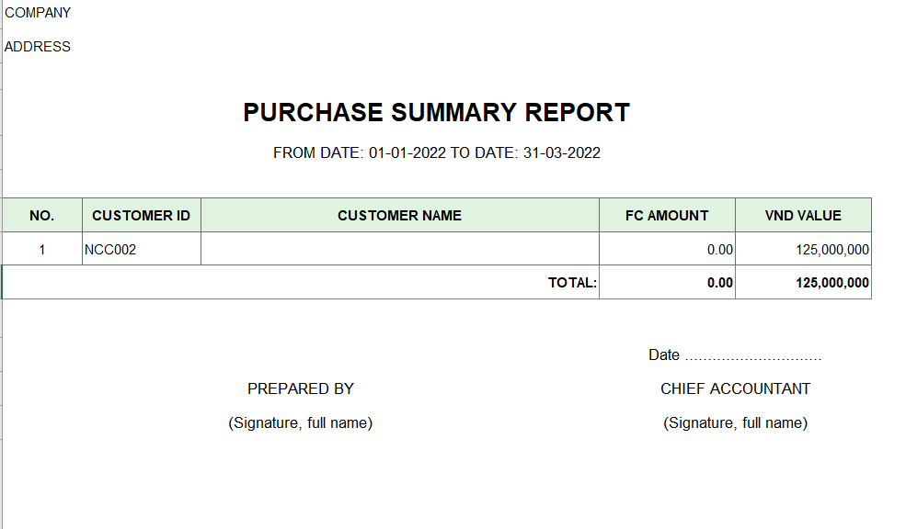Click the VND VALUE header cell
This screenshot has width=906, height=529.
coord(803,215)
